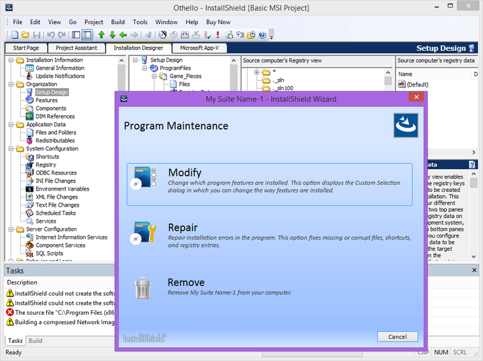Choose the Modify option in wizard
Image resolution: width=483 pixels, height=361 pixels.
pyautogui.click(x=270, y=185)
